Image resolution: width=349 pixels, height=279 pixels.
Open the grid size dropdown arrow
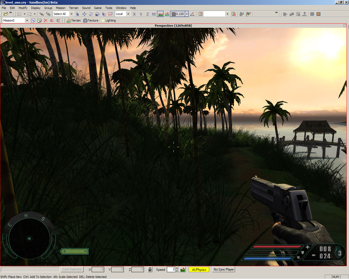point(187,14)
